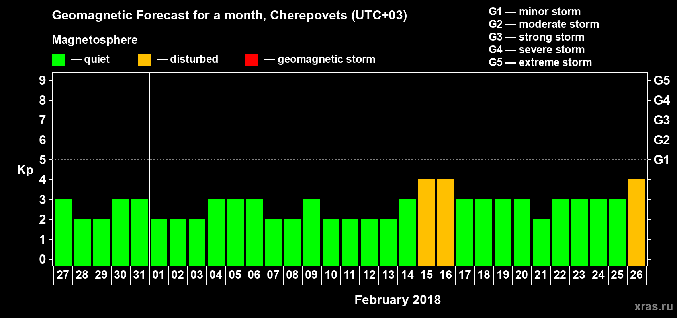The width and height of the screenshot is (677, 318).
Task: Click the 'G1 — minor storm' legend line
Action: (535, 12)
